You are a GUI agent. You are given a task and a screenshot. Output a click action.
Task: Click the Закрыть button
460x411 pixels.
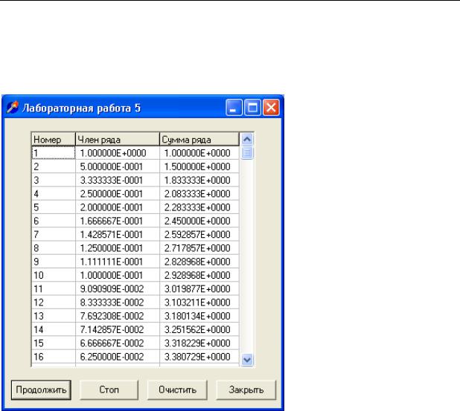click(x=246, y=390)
